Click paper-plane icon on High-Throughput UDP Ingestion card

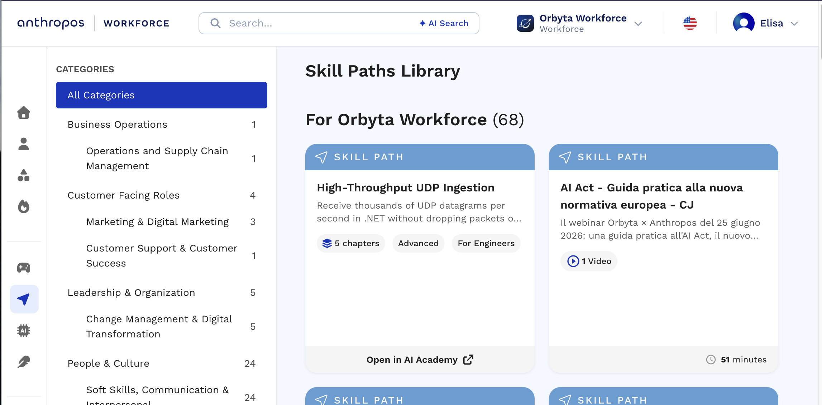pos(321,157)
